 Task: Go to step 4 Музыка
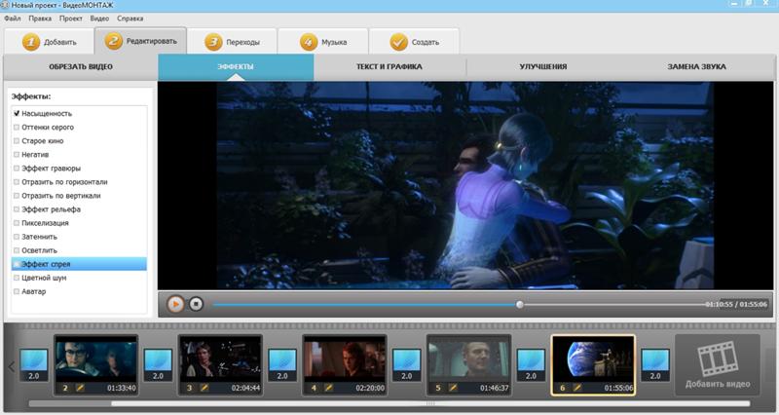coord(323,42)
